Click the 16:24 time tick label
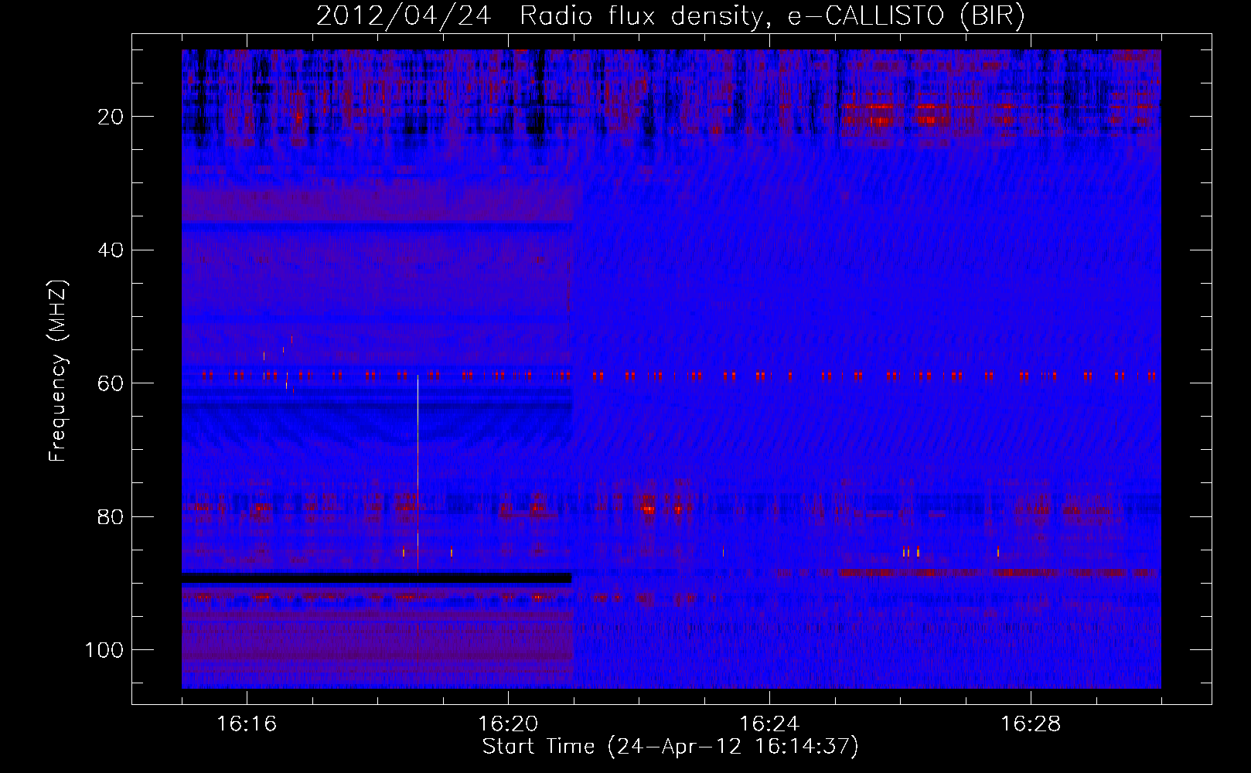 click(x=769, y=724)
